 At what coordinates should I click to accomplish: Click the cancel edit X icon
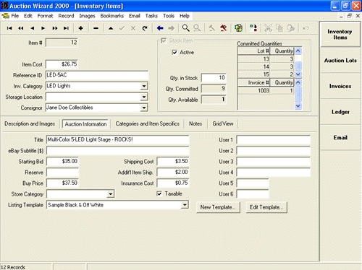(x=133, y=28)
